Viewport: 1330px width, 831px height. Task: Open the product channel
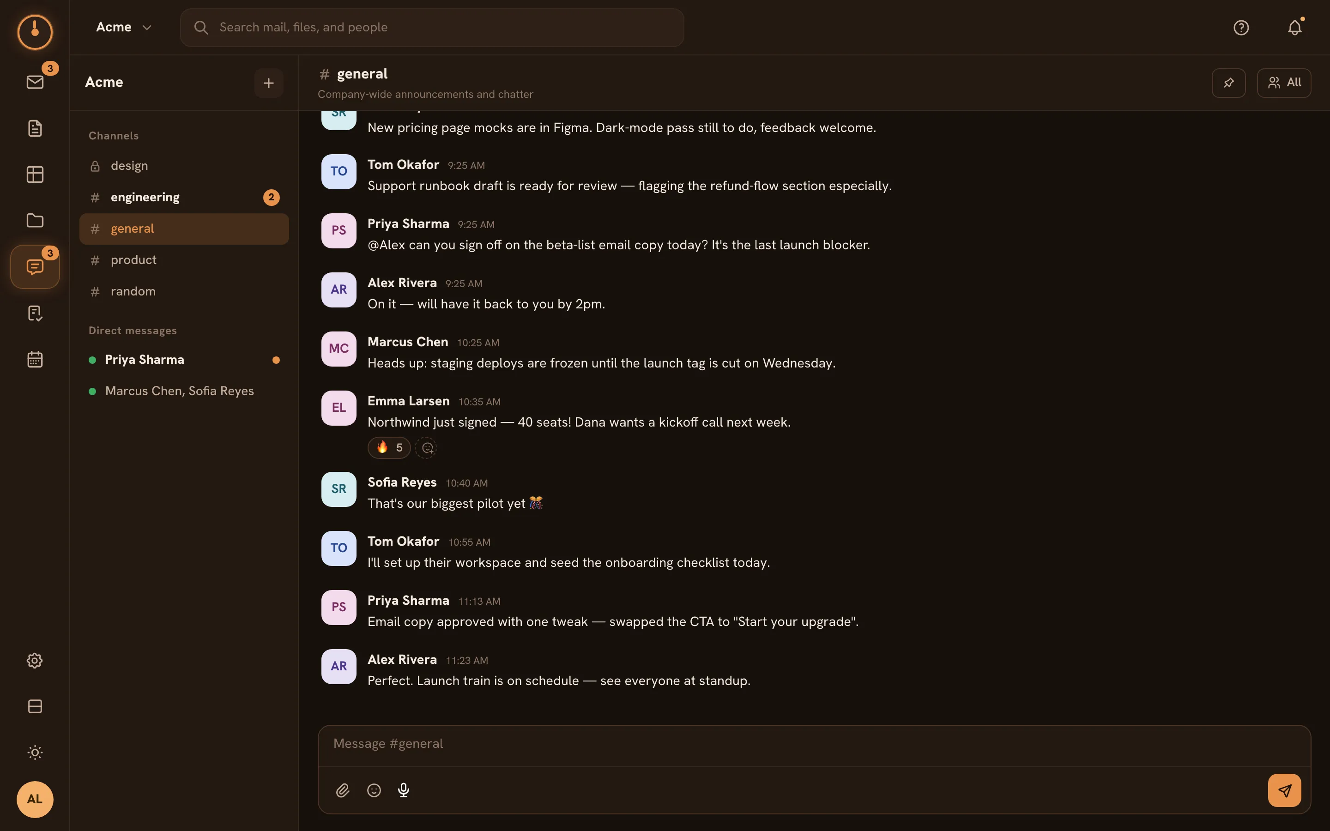[x=183, y=260]
